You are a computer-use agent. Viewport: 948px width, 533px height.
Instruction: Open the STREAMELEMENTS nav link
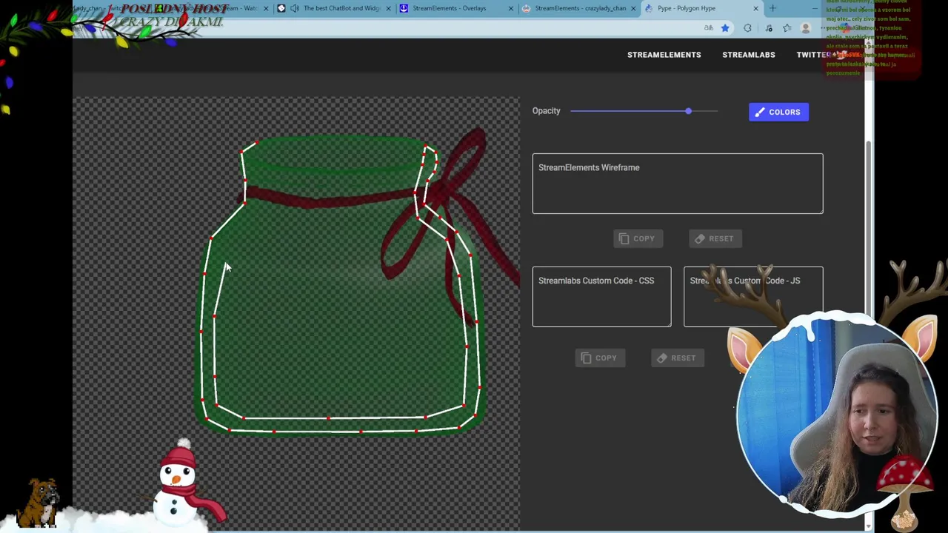coord(664,55)
